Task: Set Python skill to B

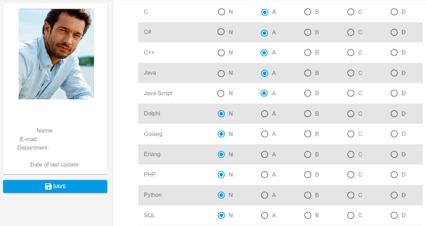Action: 307,195
